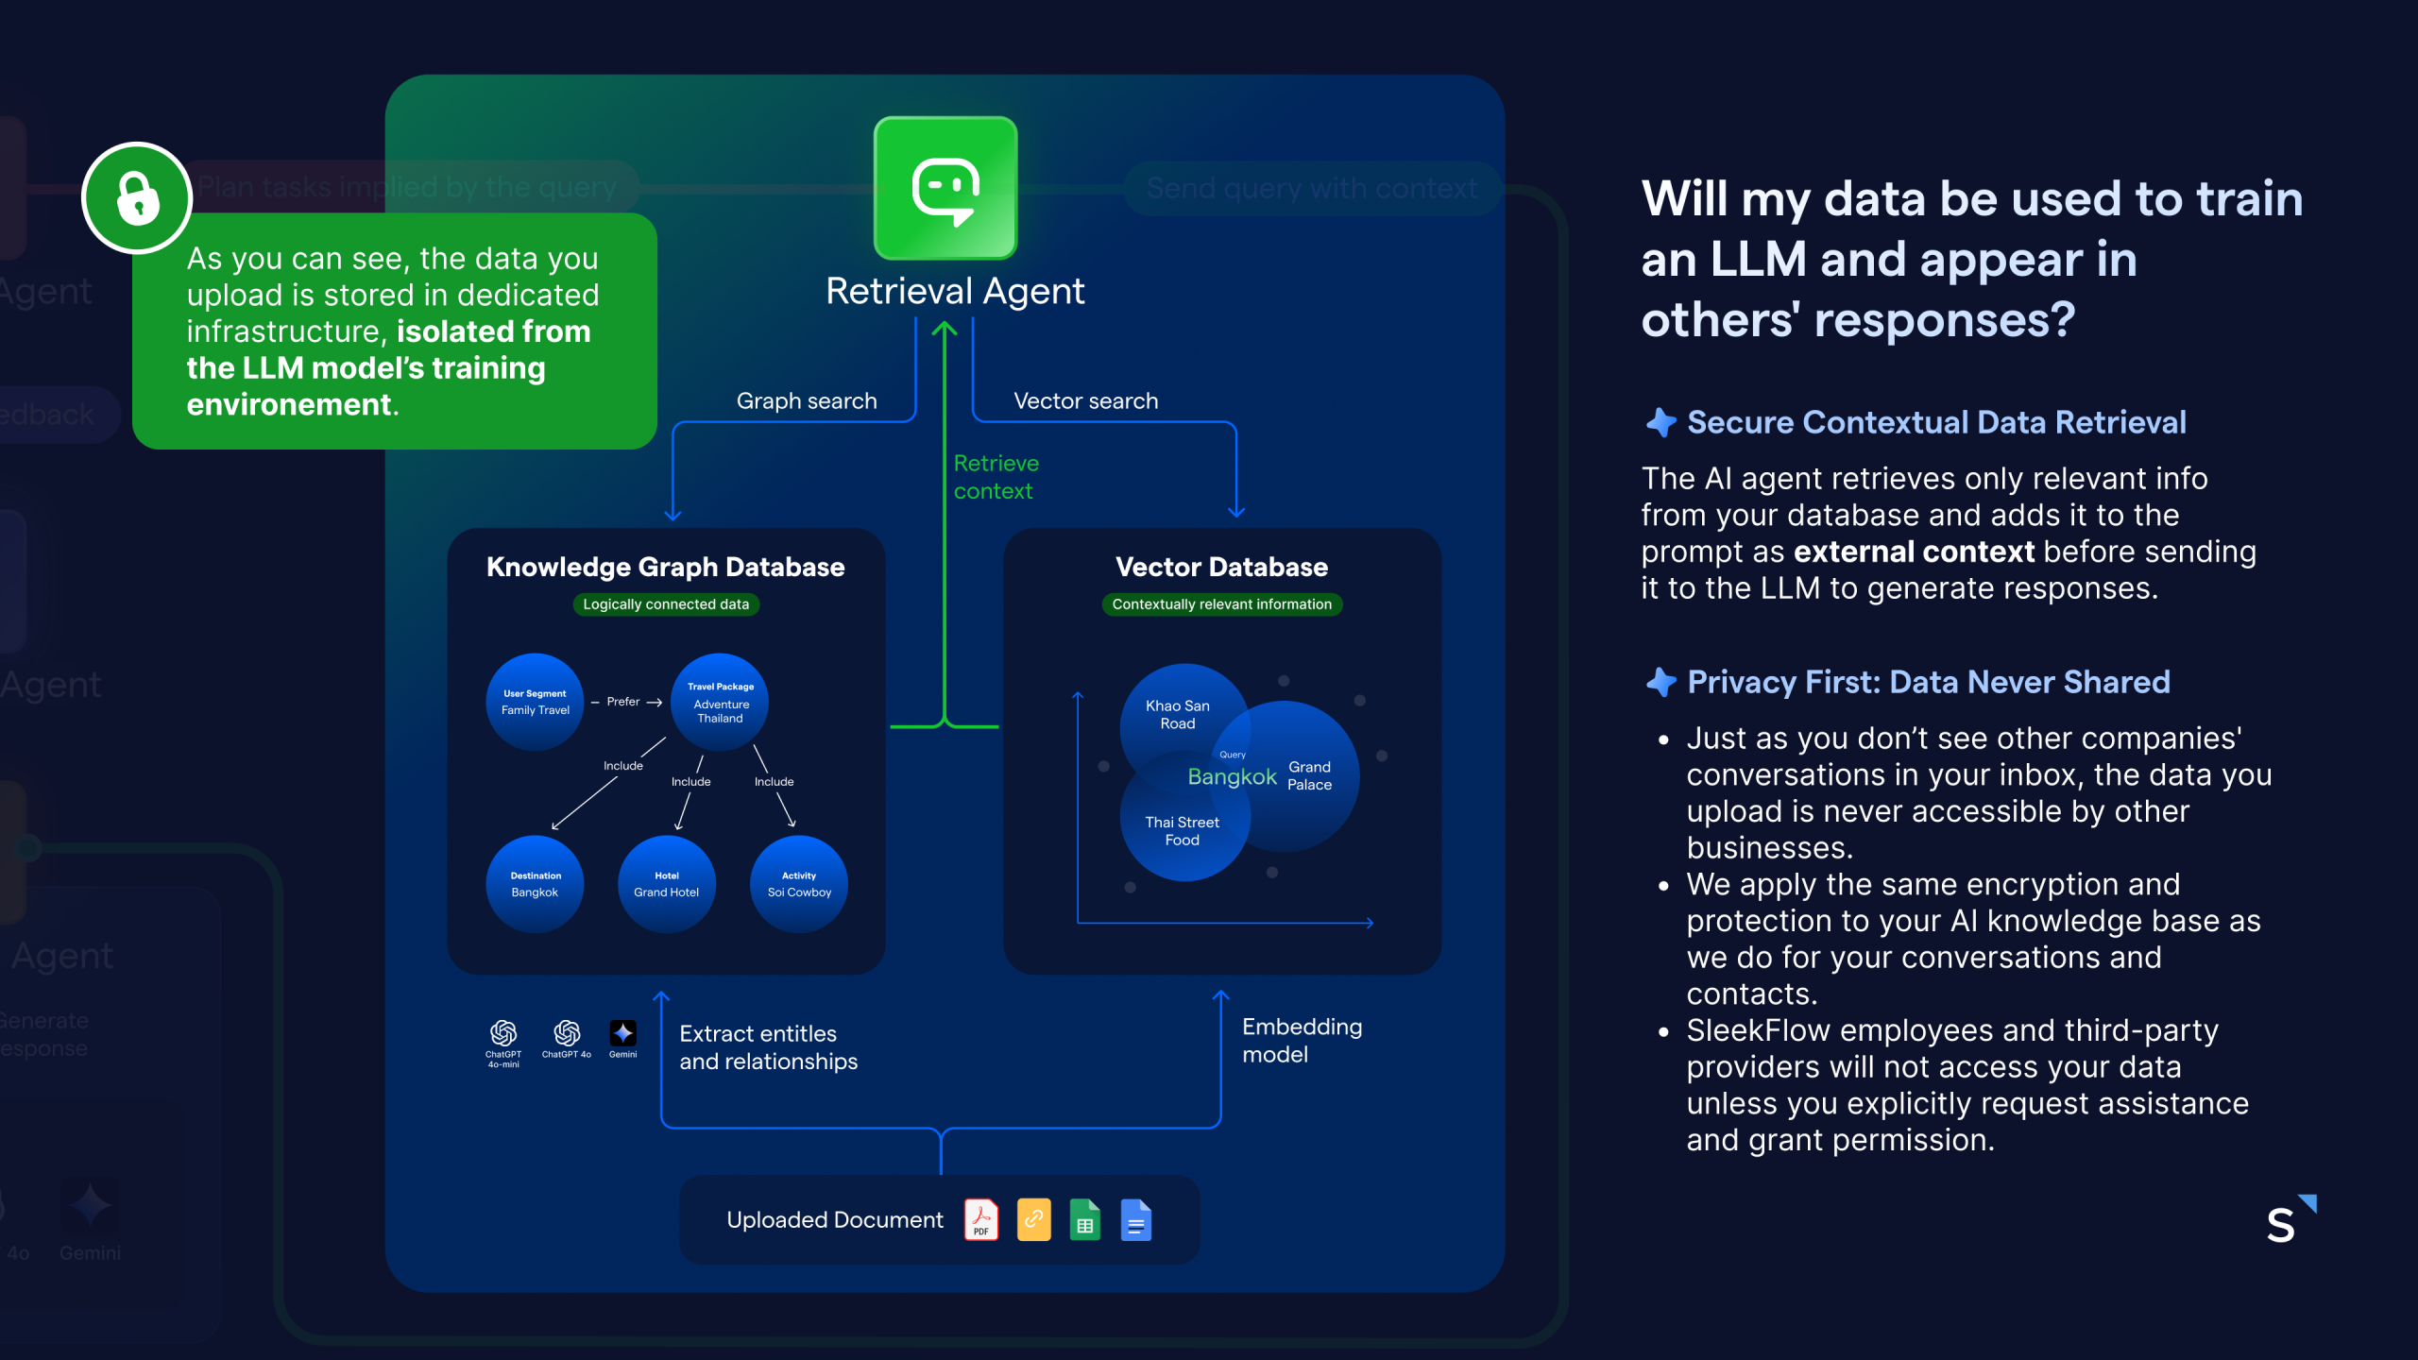Click the Destination Bangkok node

(535, 884)
